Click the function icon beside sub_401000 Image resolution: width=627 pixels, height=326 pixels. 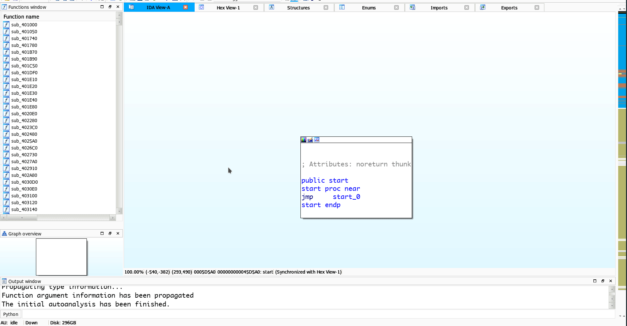(6, 25)
